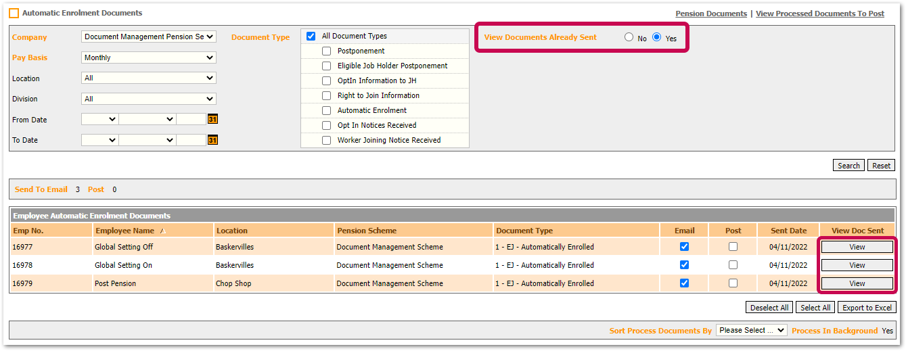The image size is (906, 351).
Task: Open the Pay Basis dropdown showing Monthly
Action: coord(148,58)
